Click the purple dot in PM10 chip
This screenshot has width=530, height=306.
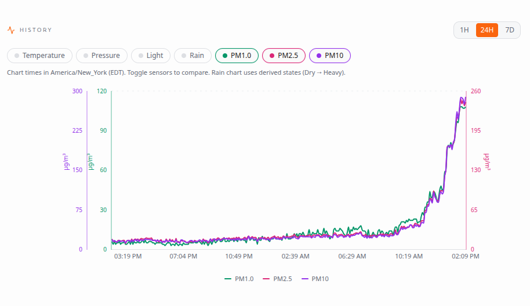point(319,56)
